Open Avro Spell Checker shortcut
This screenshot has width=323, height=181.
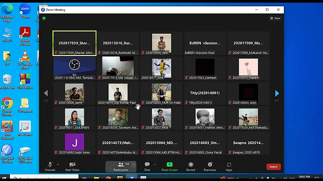pos(7,154)
